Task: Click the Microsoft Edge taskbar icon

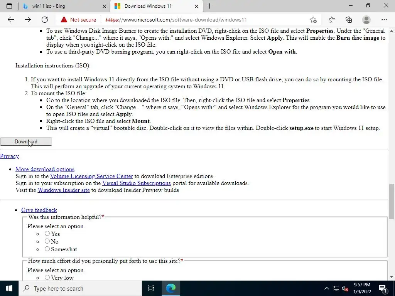Action: point(170,288)
